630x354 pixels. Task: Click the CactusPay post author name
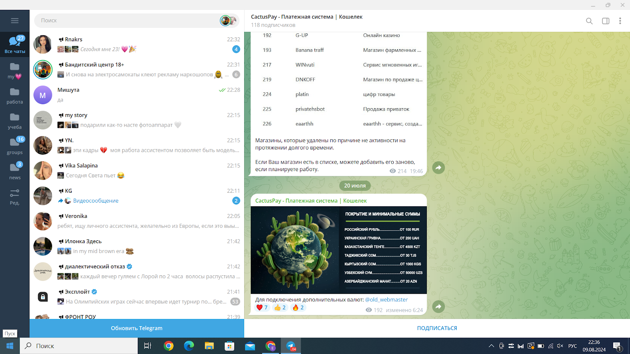(x=311, y=201)
